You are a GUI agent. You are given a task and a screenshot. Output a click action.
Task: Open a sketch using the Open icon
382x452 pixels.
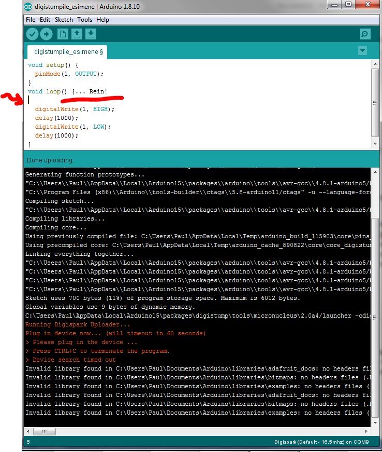pos(77,34)
